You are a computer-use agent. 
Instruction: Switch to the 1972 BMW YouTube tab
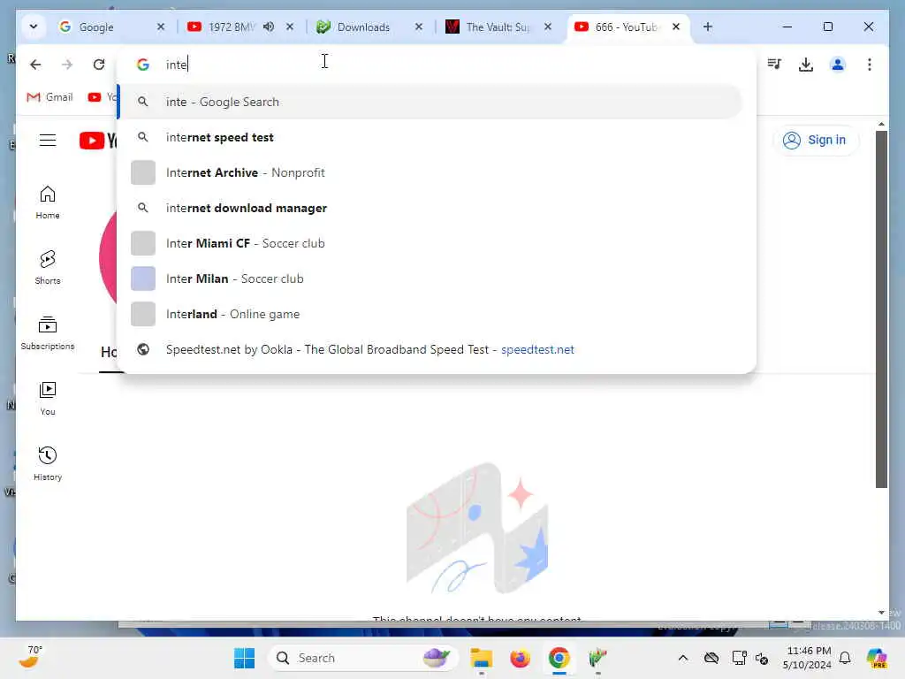231,27
